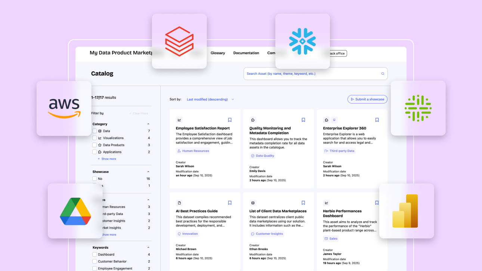The height and width of the screenshot is (271, 482).
Task: Click the Submit a showcase button
Action: tap(367, 99)
